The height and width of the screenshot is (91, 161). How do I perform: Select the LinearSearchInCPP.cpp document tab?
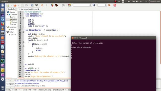click(x=27, y=9)
